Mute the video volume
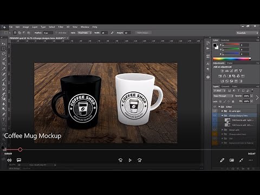 [9, 160]
